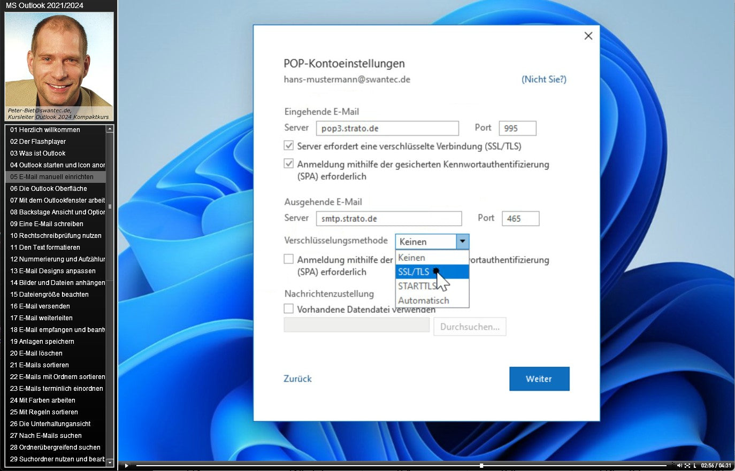Open lesson '06 Die Outlook Oberfläche'
The width and height of the screenshot is (735, 471).
pyautogui.click(x=49, y=189)
